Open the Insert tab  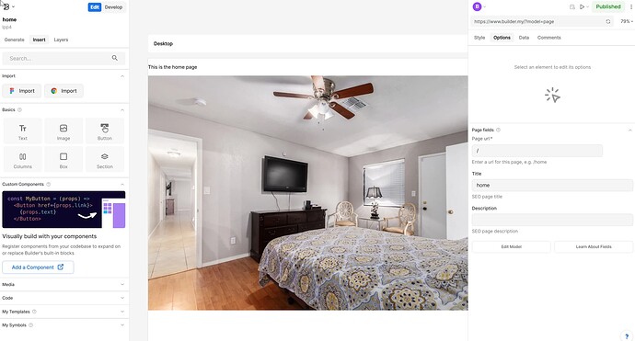[x=40, y=40]
